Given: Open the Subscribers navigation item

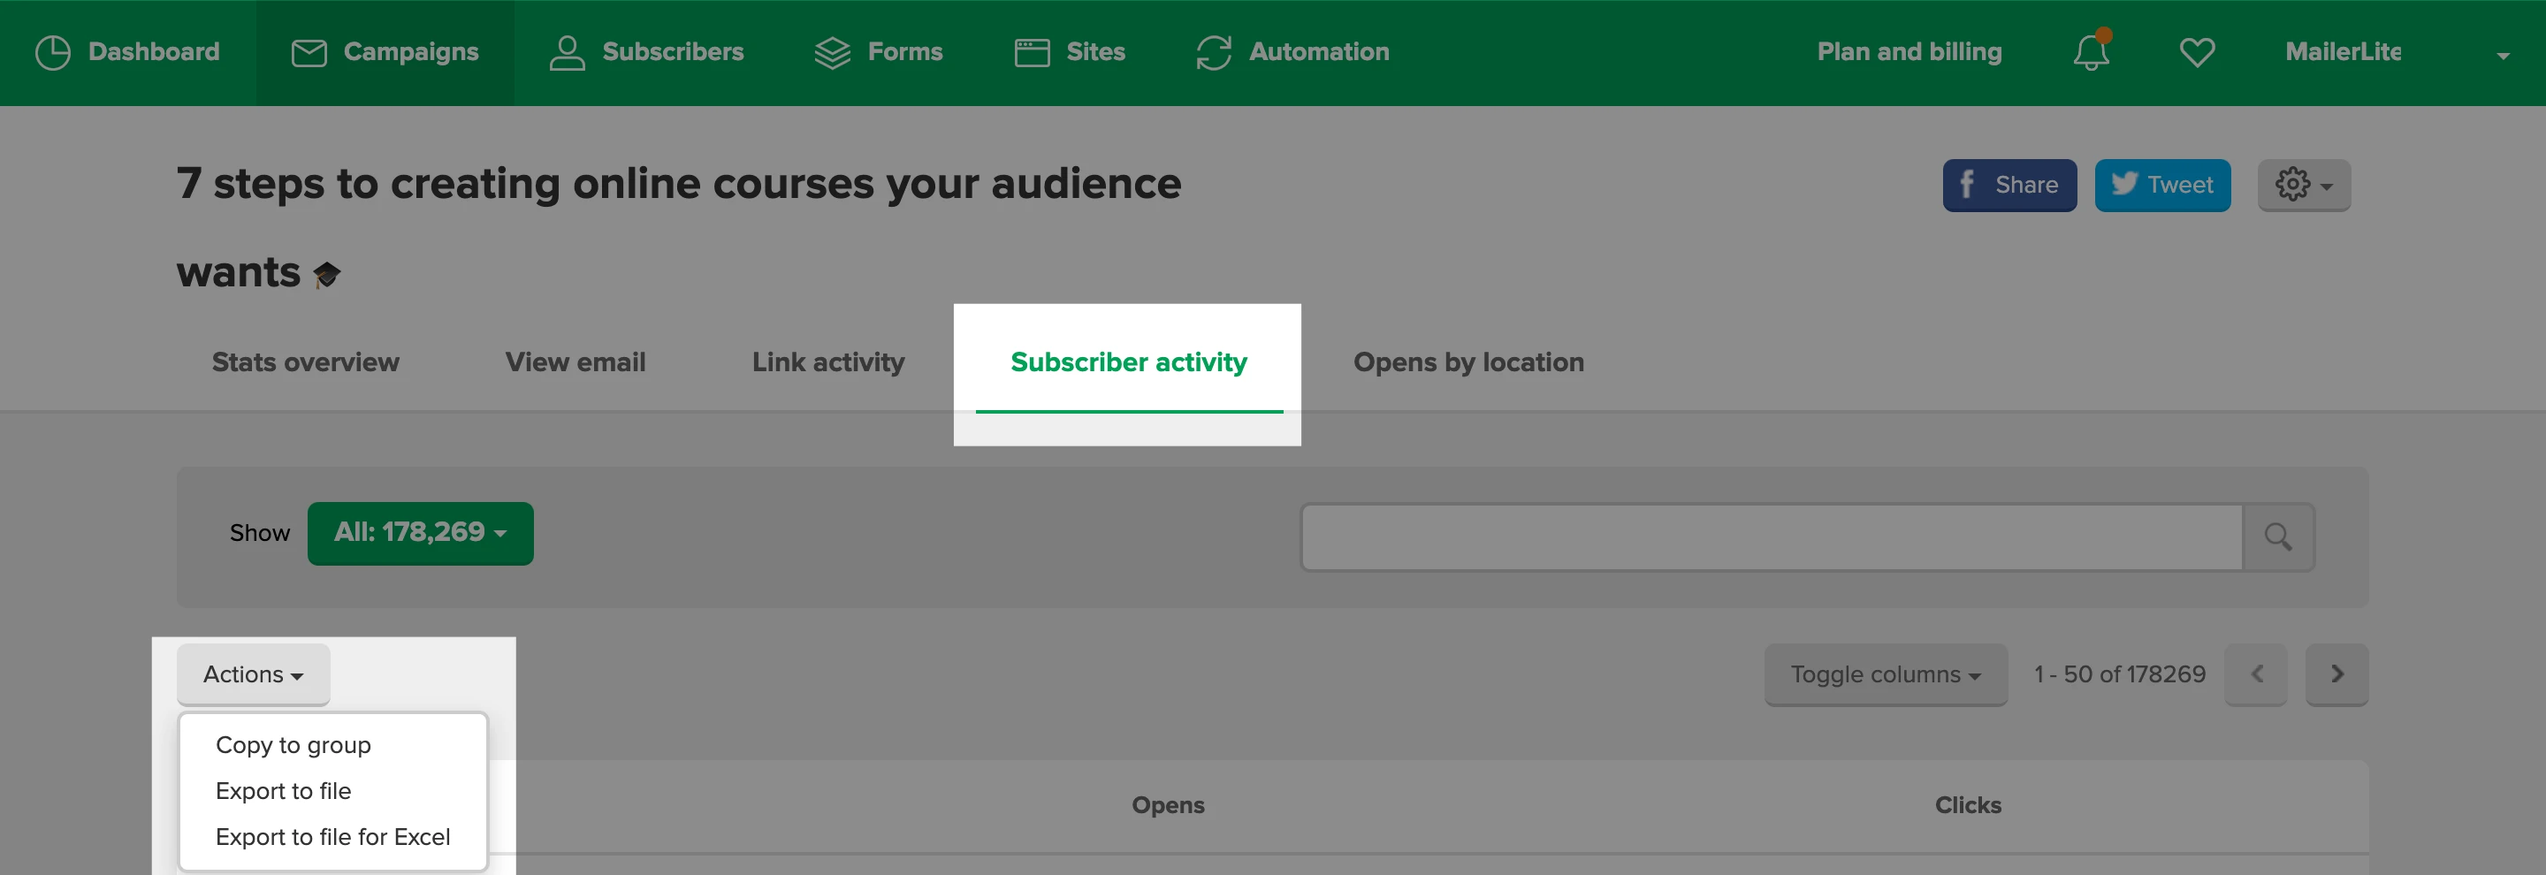Looking at the screenshot, I should pyautogui.click(x=646, y=52).
